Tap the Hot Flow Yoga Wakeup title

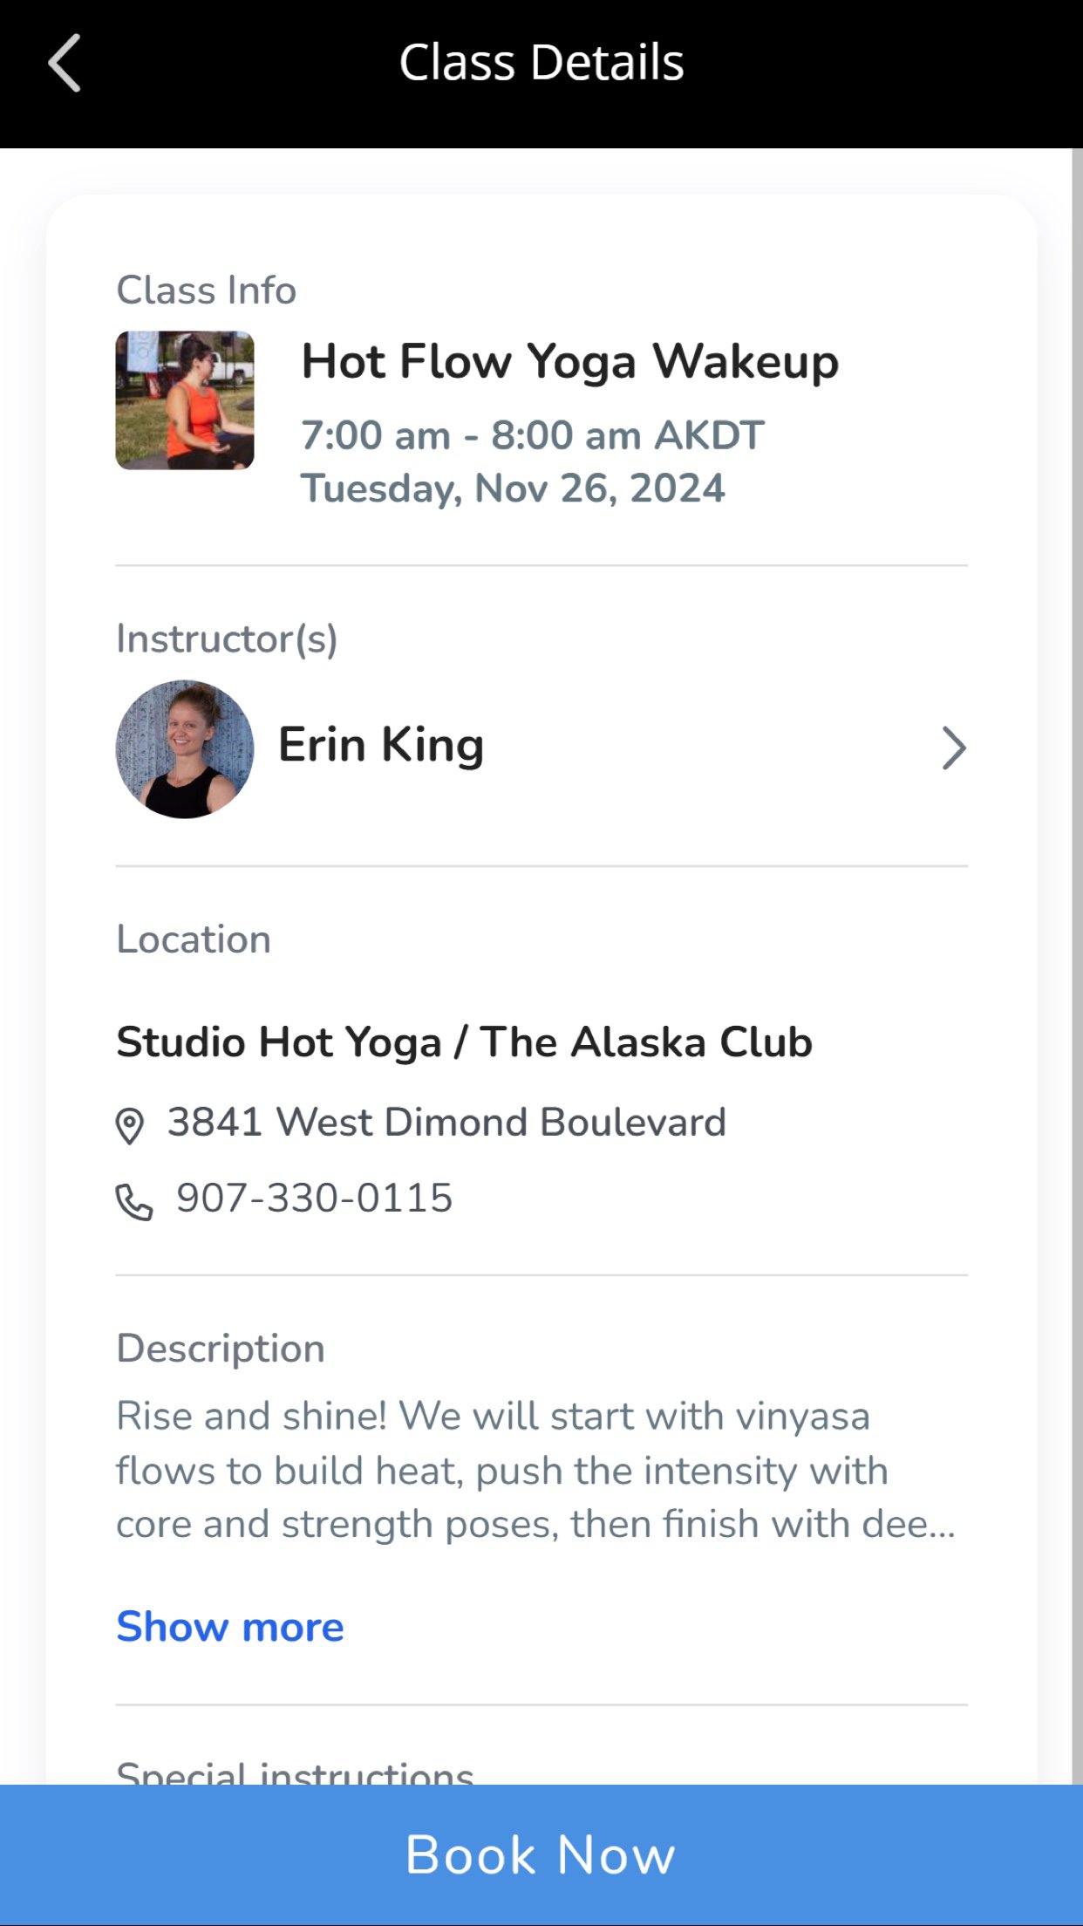click(569, 361)
